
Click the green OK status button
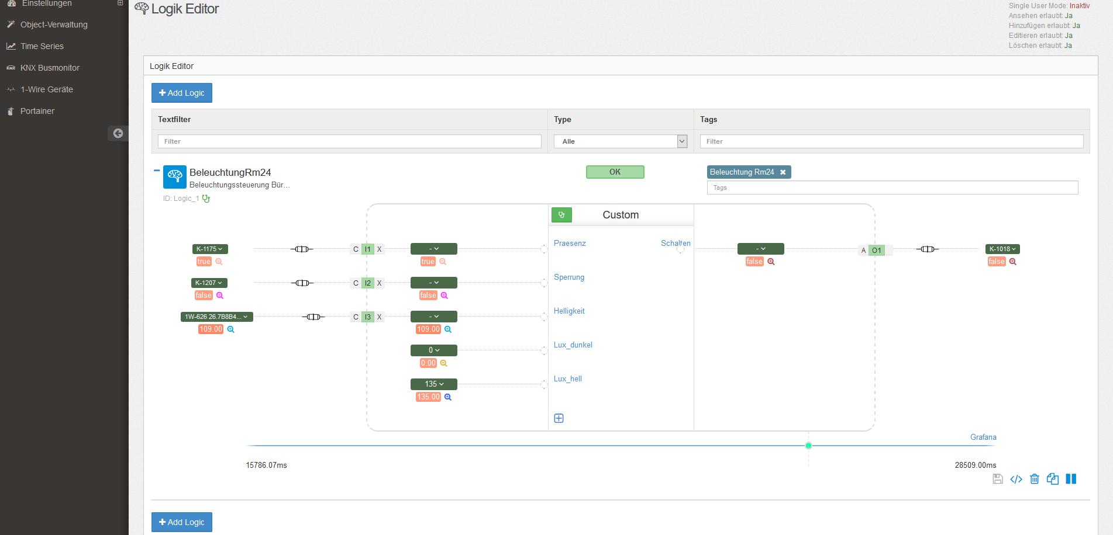[615, 172]
